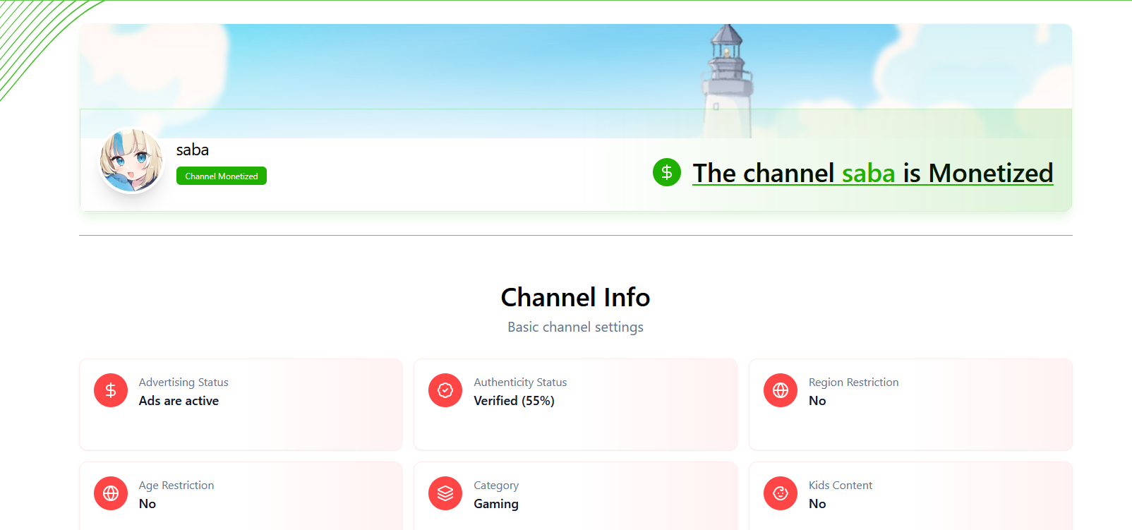Click the Category layers icon

coord(445,493)
